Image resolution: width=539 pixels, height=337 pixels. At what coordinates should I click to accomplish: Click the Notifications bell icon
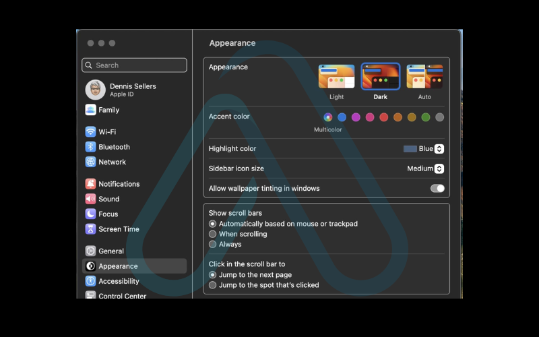tap(90, 184)
